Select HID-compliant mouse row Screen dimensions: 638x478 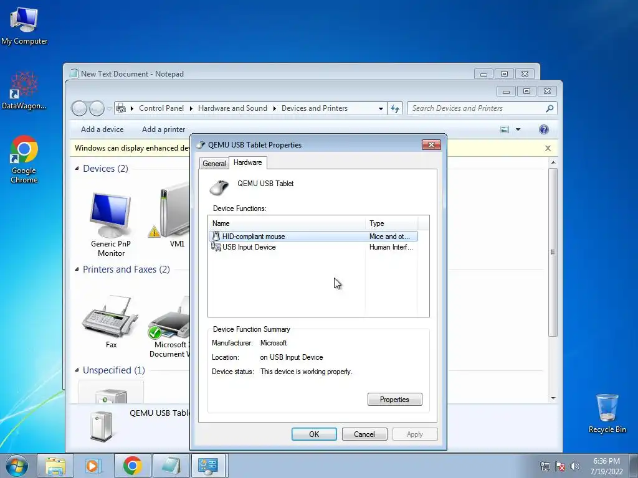[x=313, y=236]
